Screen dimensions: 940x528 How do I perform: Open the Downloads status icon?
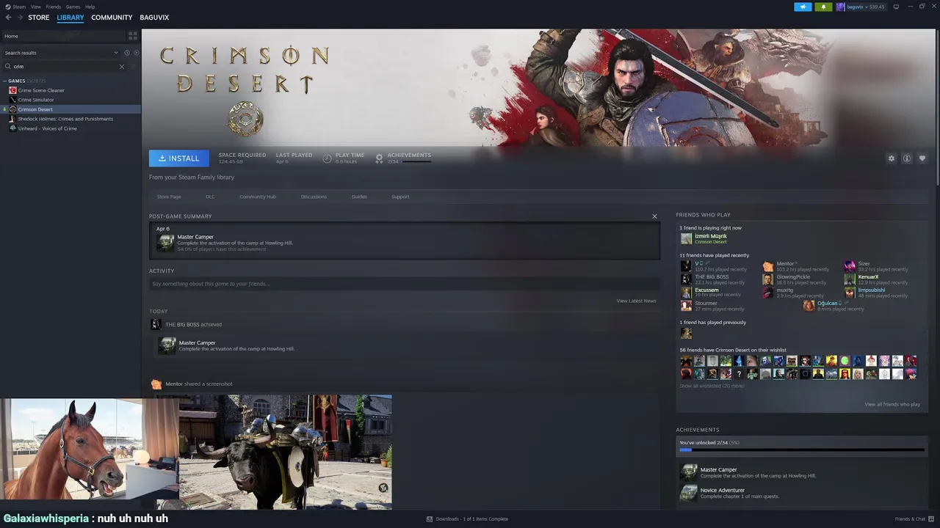(x=430, y=519)
